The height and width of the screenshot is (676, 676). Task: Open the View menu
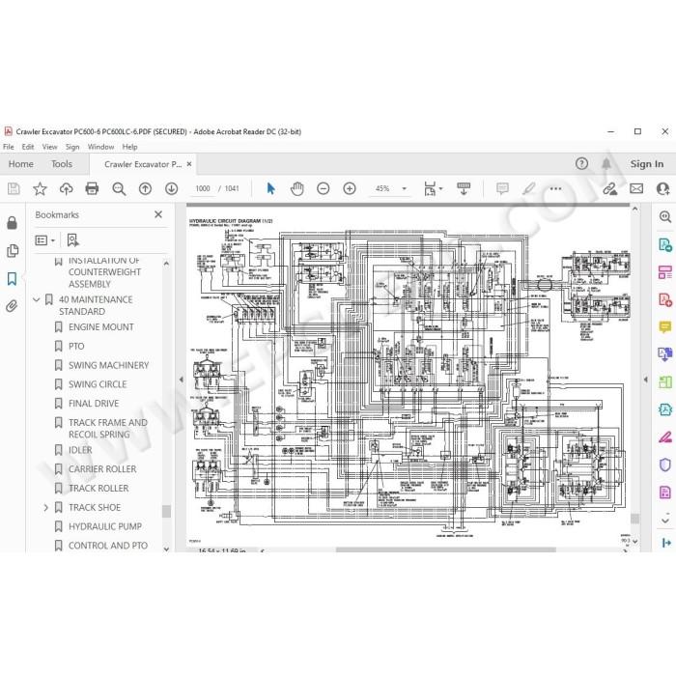pos(49,147)
